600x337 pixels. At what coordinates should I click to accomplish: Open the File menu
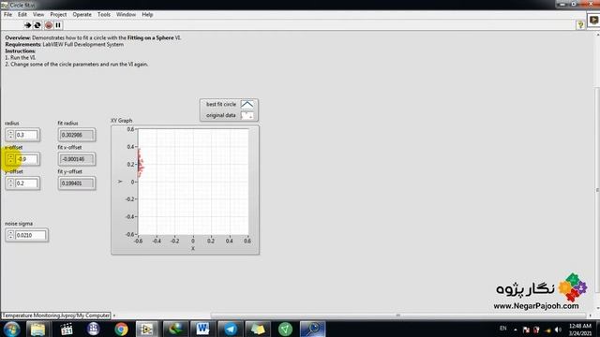(x=7, y=15)
